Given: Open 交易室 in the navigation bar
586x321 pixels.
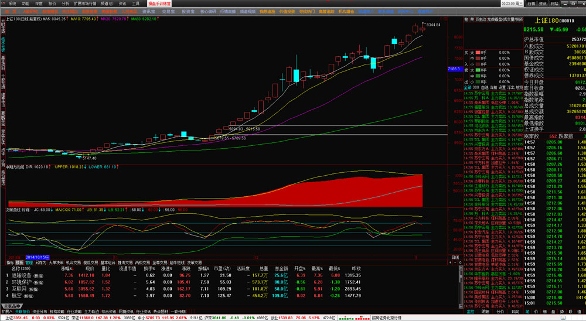Looking at the screenshot, I should tap(168, 12).
